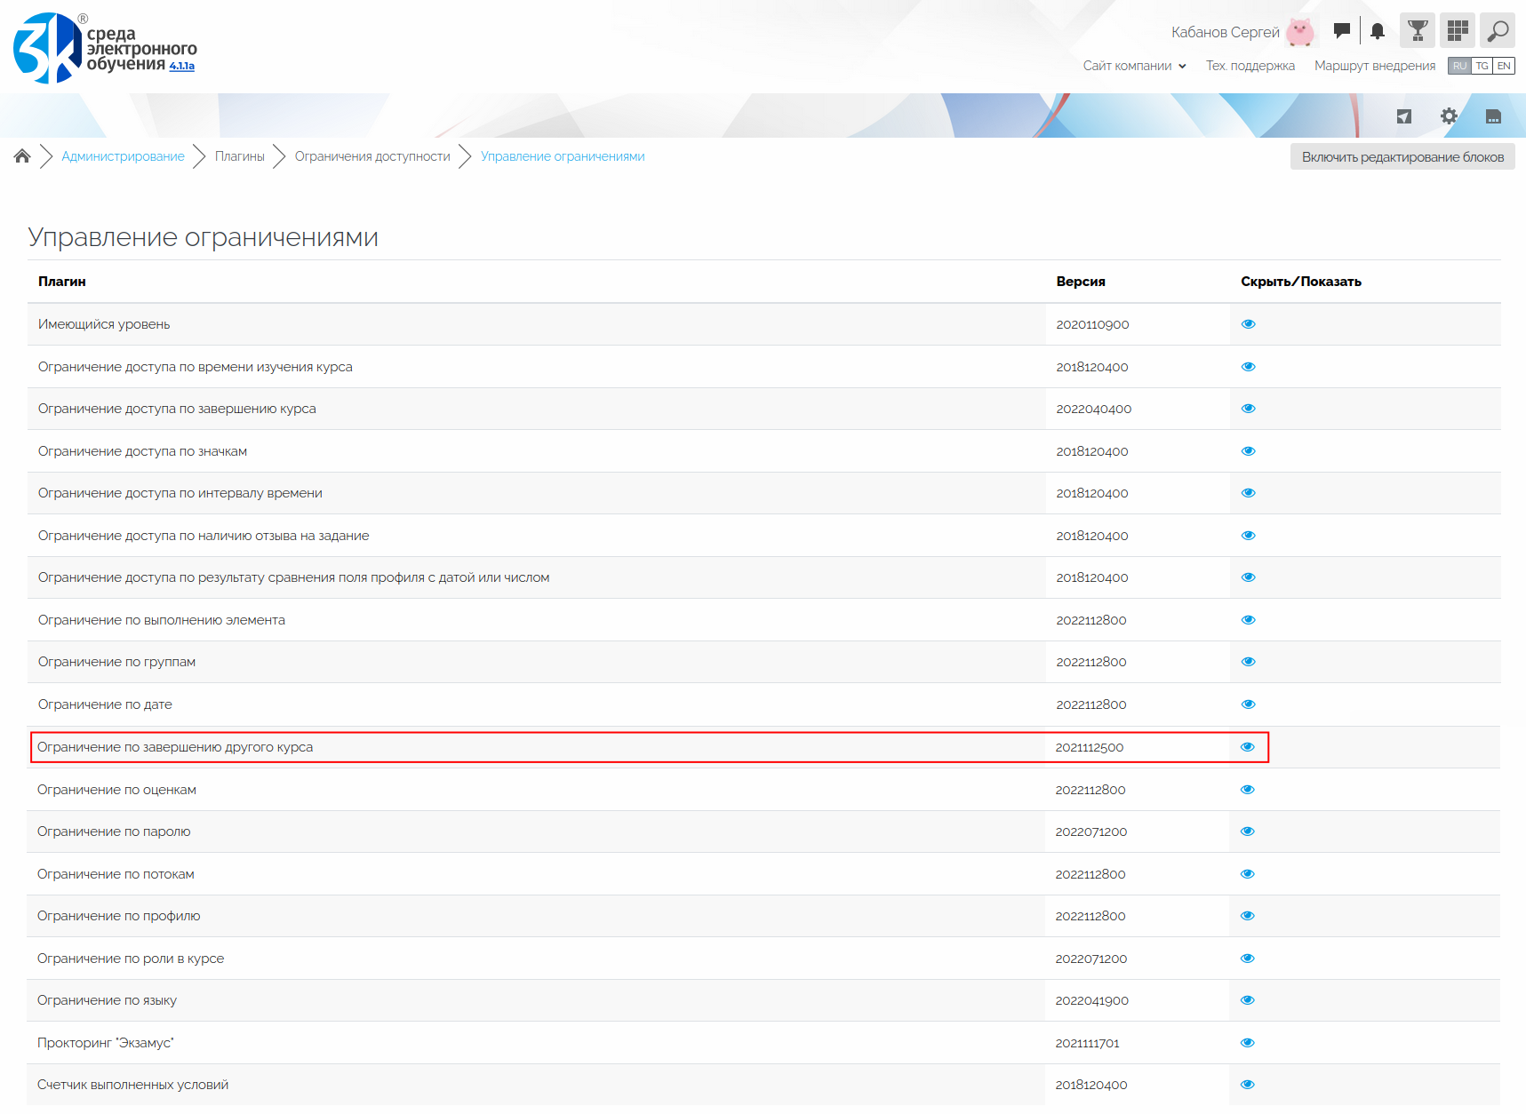Switch language to EN
The height and width of the screenshot is (1114, 1526).
point(1504,66)
